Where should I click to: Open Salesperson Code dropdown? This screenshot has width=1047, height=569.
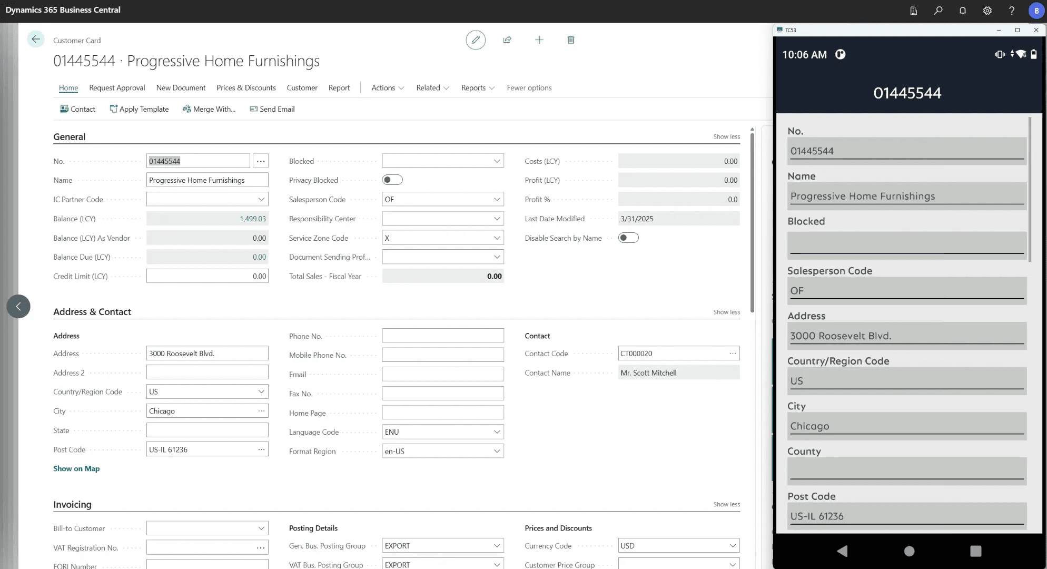497,200
